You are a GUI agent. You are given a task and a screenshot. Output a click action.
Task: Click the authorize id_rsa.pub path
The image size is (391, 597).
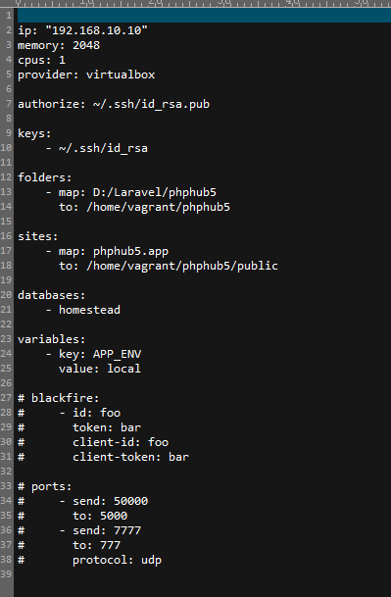pos(151,104)
